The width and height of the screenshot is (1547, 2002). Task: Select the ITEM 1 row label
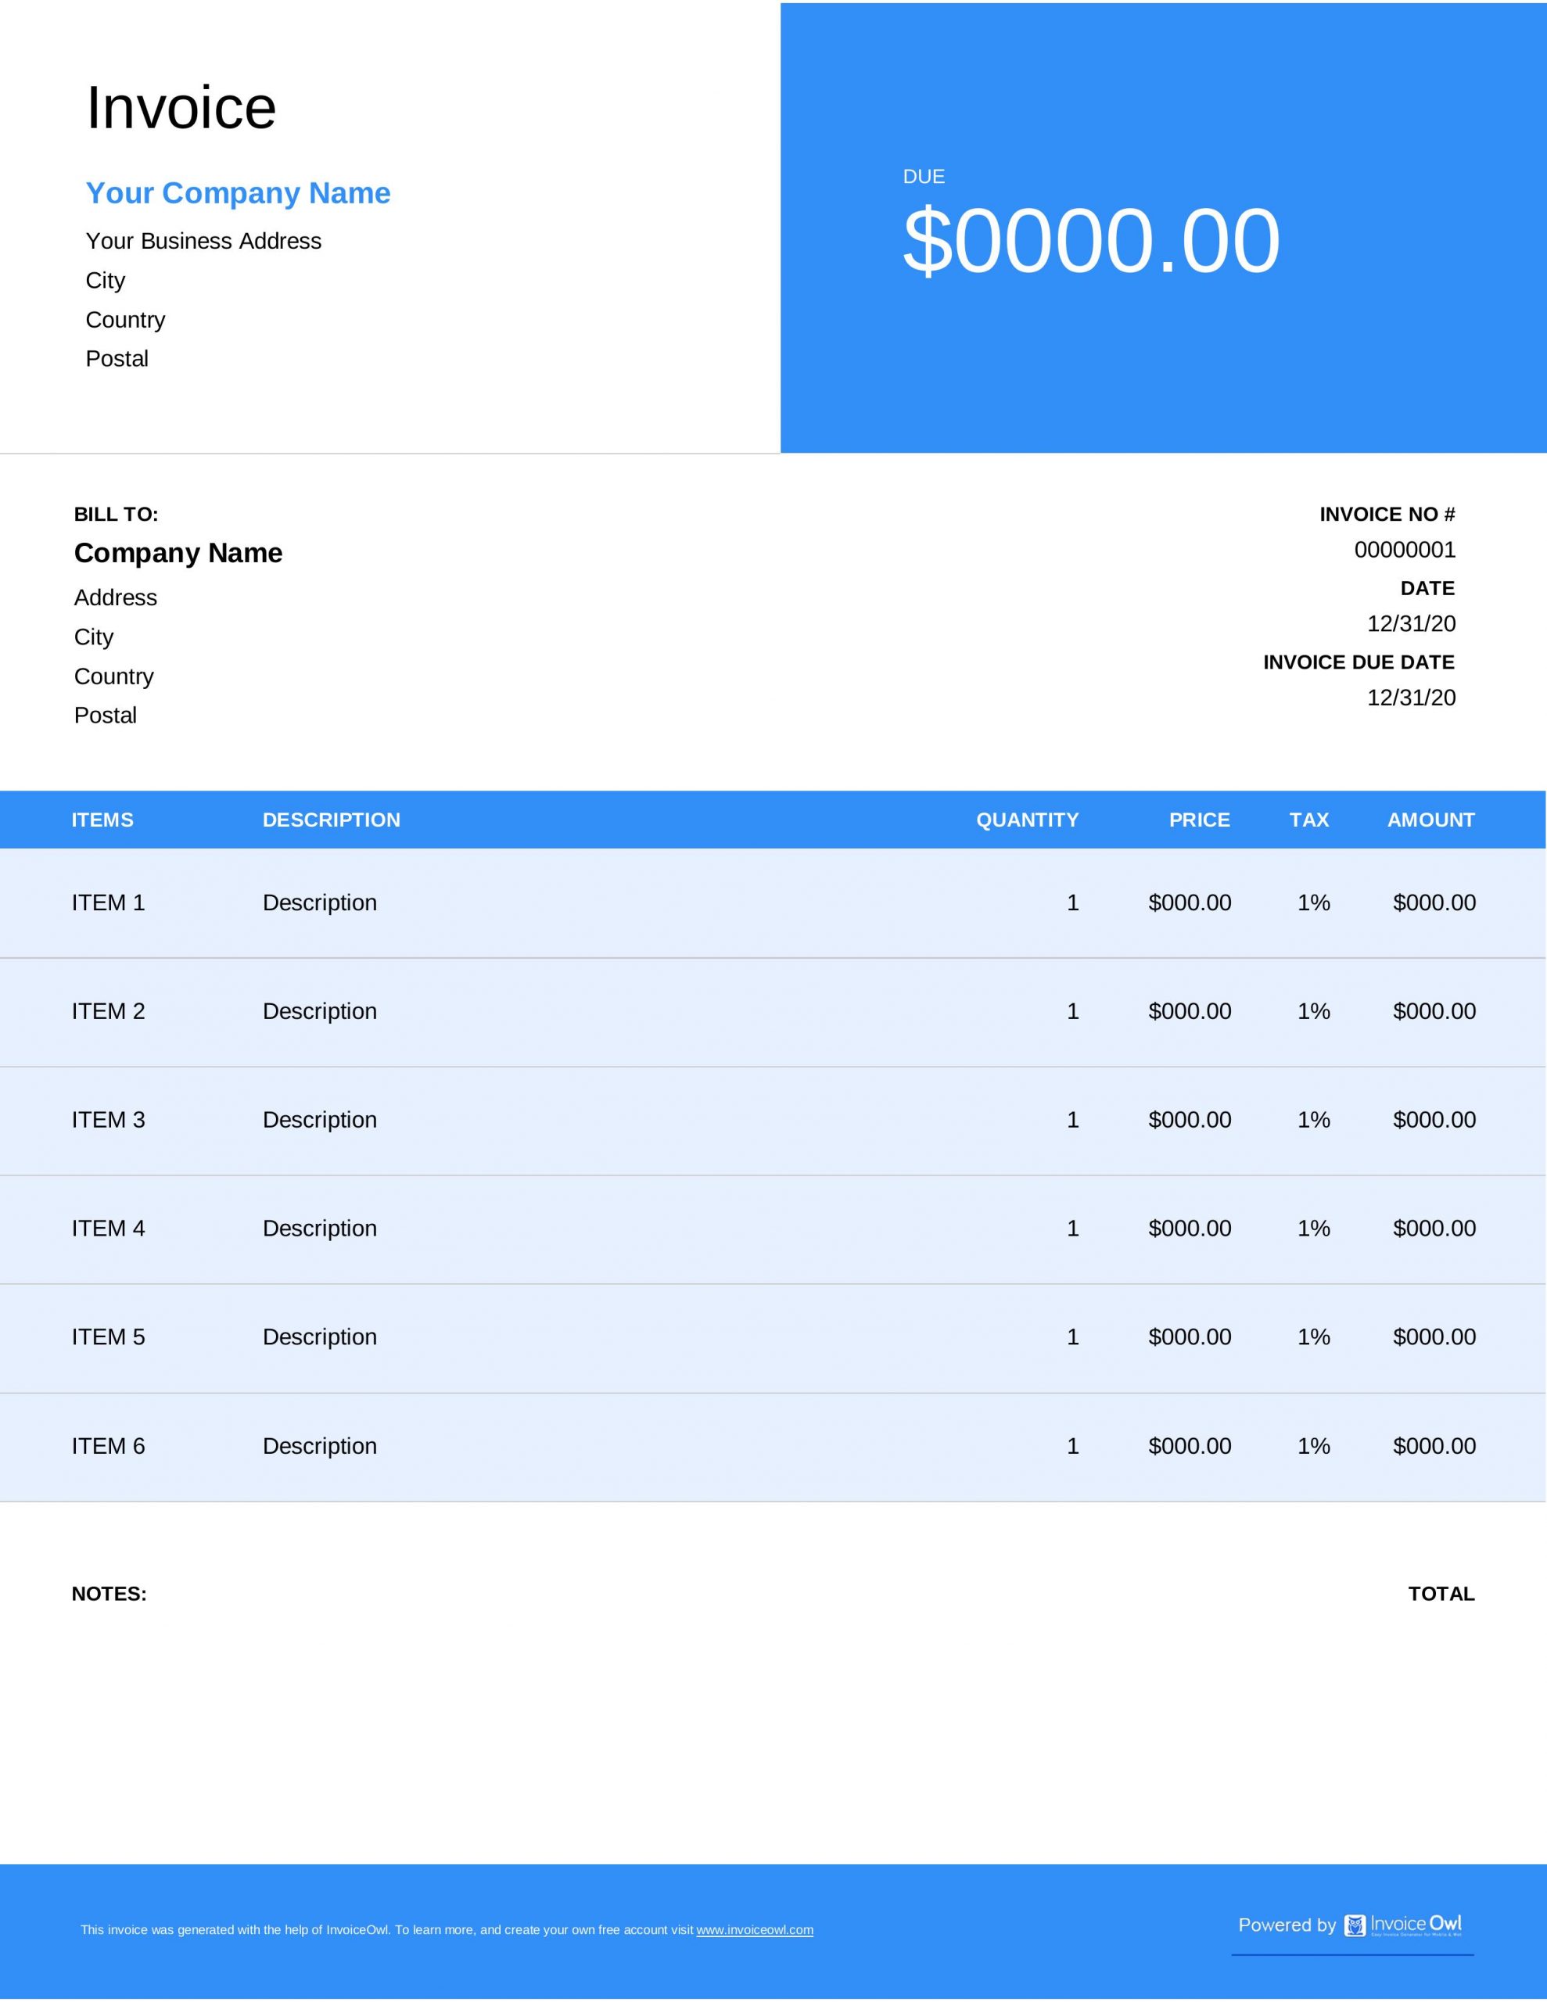[108, 903]
